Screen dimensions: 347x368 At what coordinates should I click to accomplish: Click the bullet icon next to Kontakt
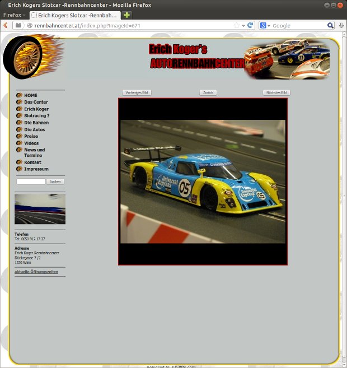(x=19, y=162)
